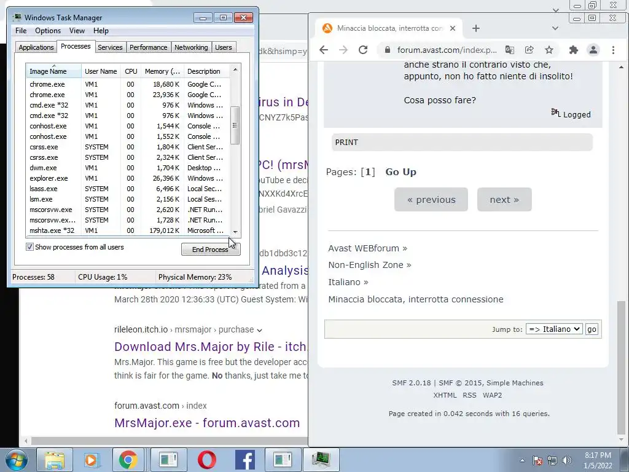This screenshot has height=472, width=629.
Task: Switch to the Applications tab
Action: point(36,47)
